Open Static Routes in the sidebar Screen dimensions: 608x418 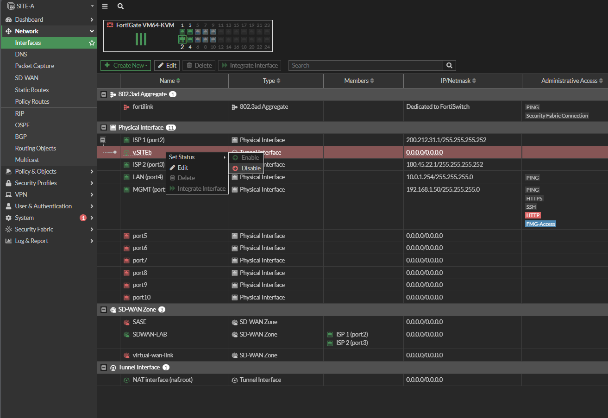pos(31,90)
